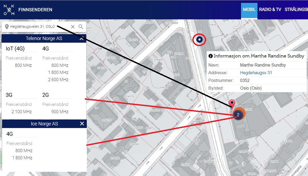Close the Telenor Norge AS panel

(81, 38)
